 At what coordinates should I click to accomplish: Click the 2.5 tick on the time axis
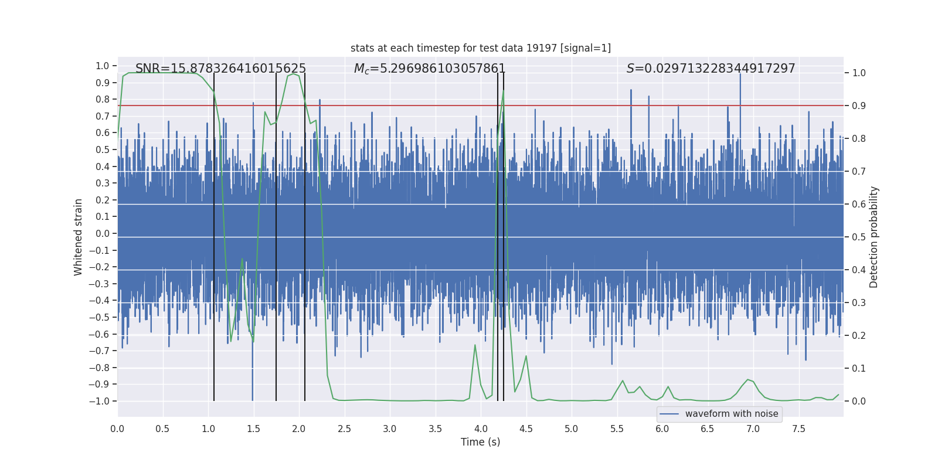(x=344, y=429)
